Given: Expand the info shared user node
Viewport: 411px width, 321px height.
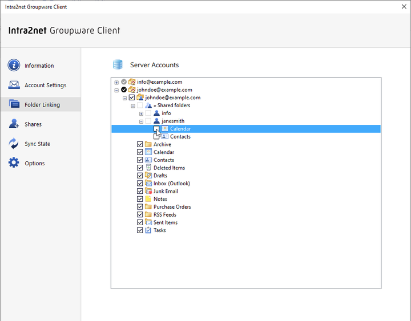Looking at the screenshot, I should pos(142,113).
